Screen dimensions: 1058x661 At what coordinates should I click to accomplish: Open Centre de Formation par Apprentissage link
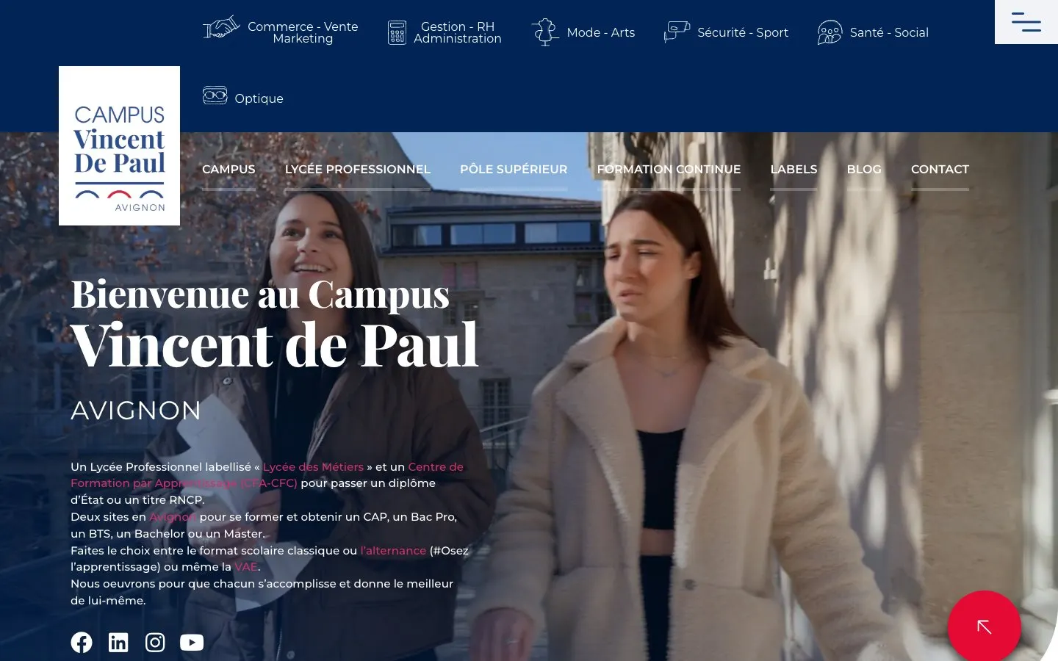click(x=267, y=475)
